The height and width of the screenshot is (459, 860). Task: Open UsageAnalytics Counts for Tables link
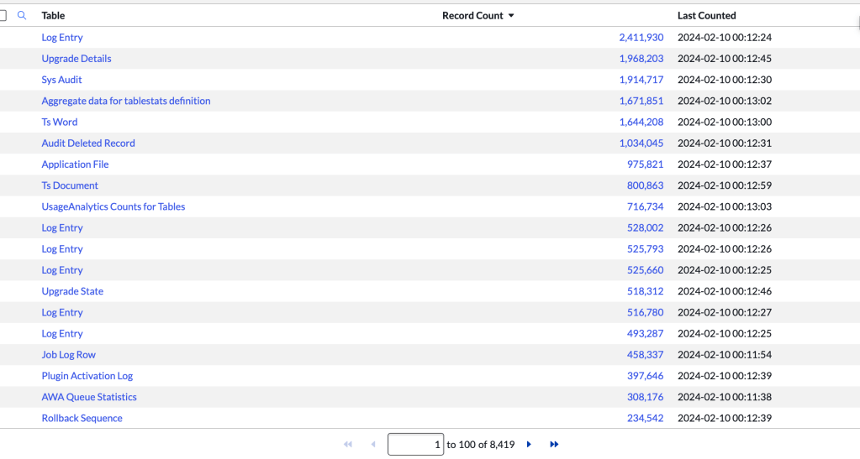pyautogui.click(x=113, y=206)
